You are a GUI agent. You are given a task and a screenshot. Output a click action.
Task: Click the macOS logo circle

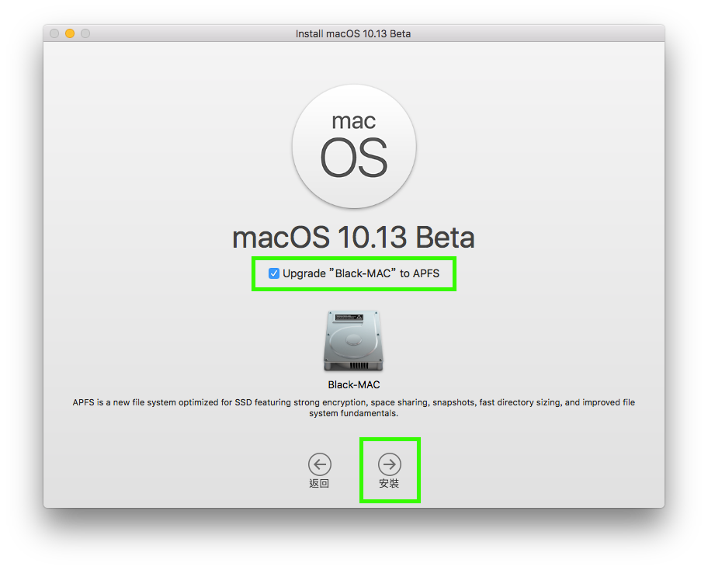pyautogui.click(x=354, y=147)
